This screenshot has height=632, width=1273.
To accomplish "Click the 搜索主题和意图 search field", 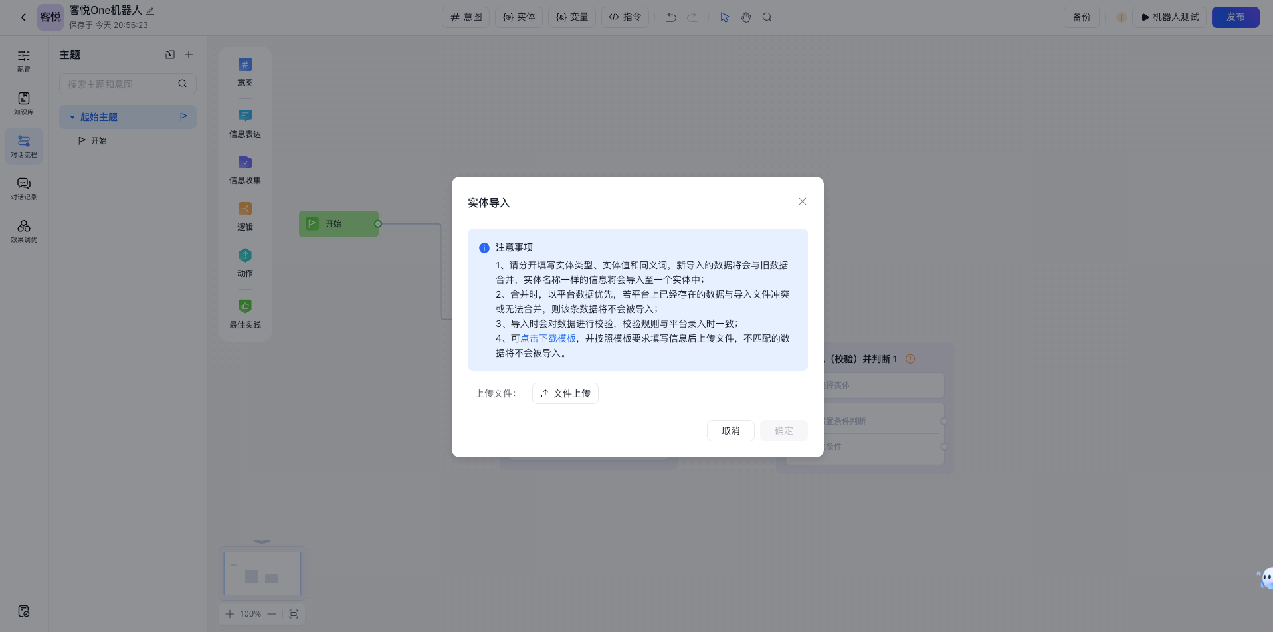I will [x=120, y=84].
